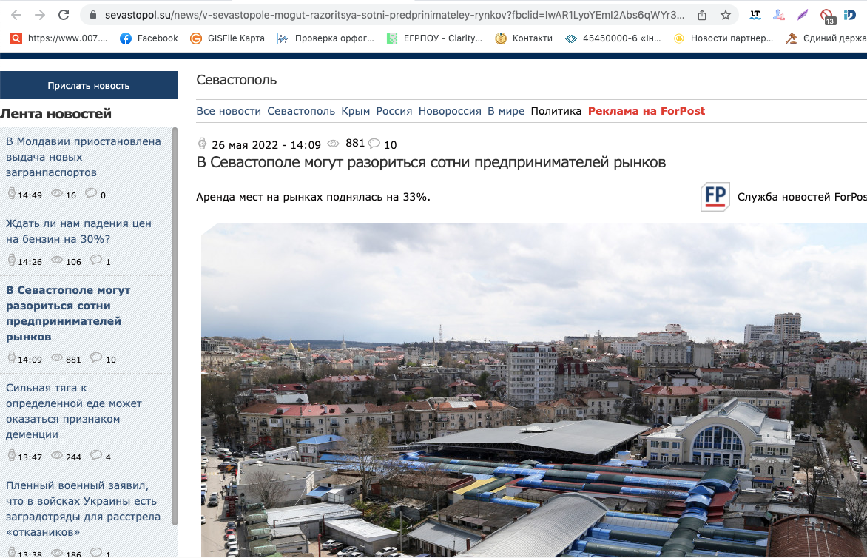
Task: Open the Moldova passports news item
Action: [83, 157]
